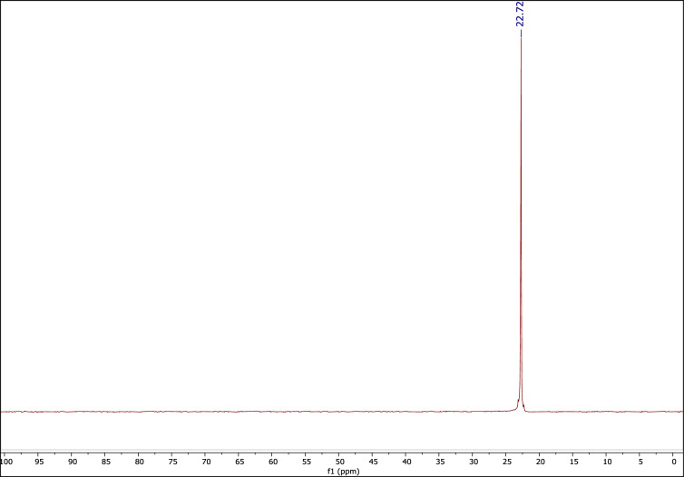Select the 45 ppm axis tick label
684x477 pixels.
[373, 462]
